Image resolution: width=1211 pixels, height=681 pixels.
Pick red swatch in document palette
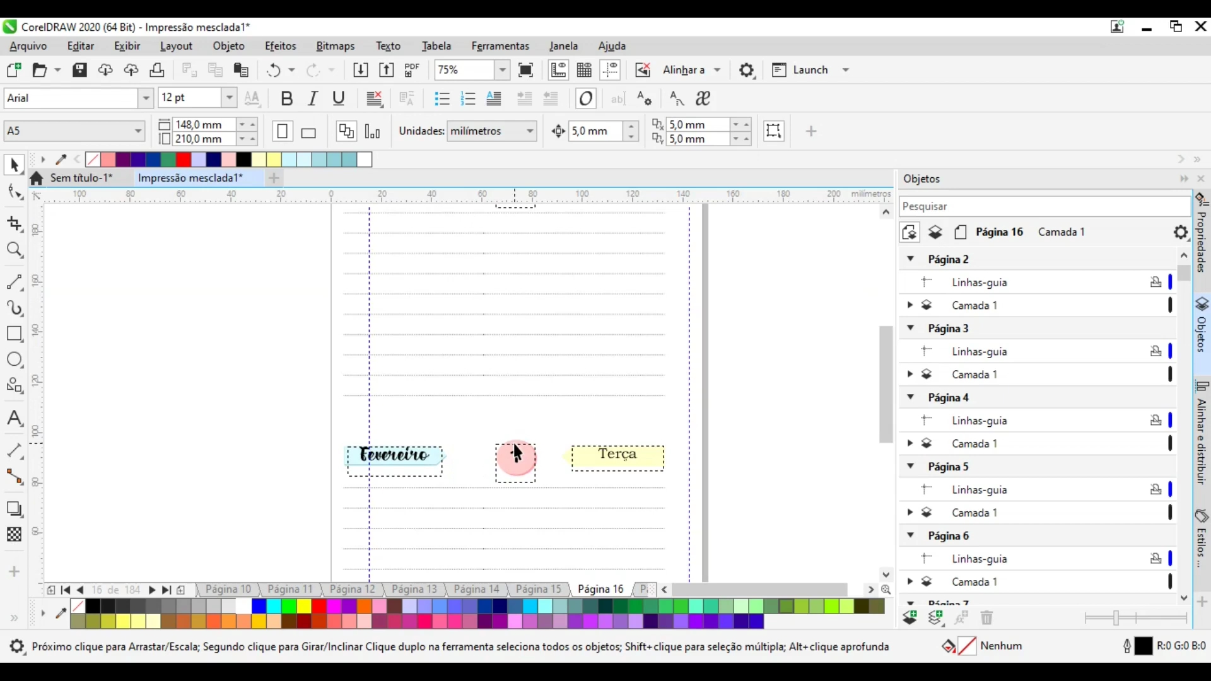[184, 160]
